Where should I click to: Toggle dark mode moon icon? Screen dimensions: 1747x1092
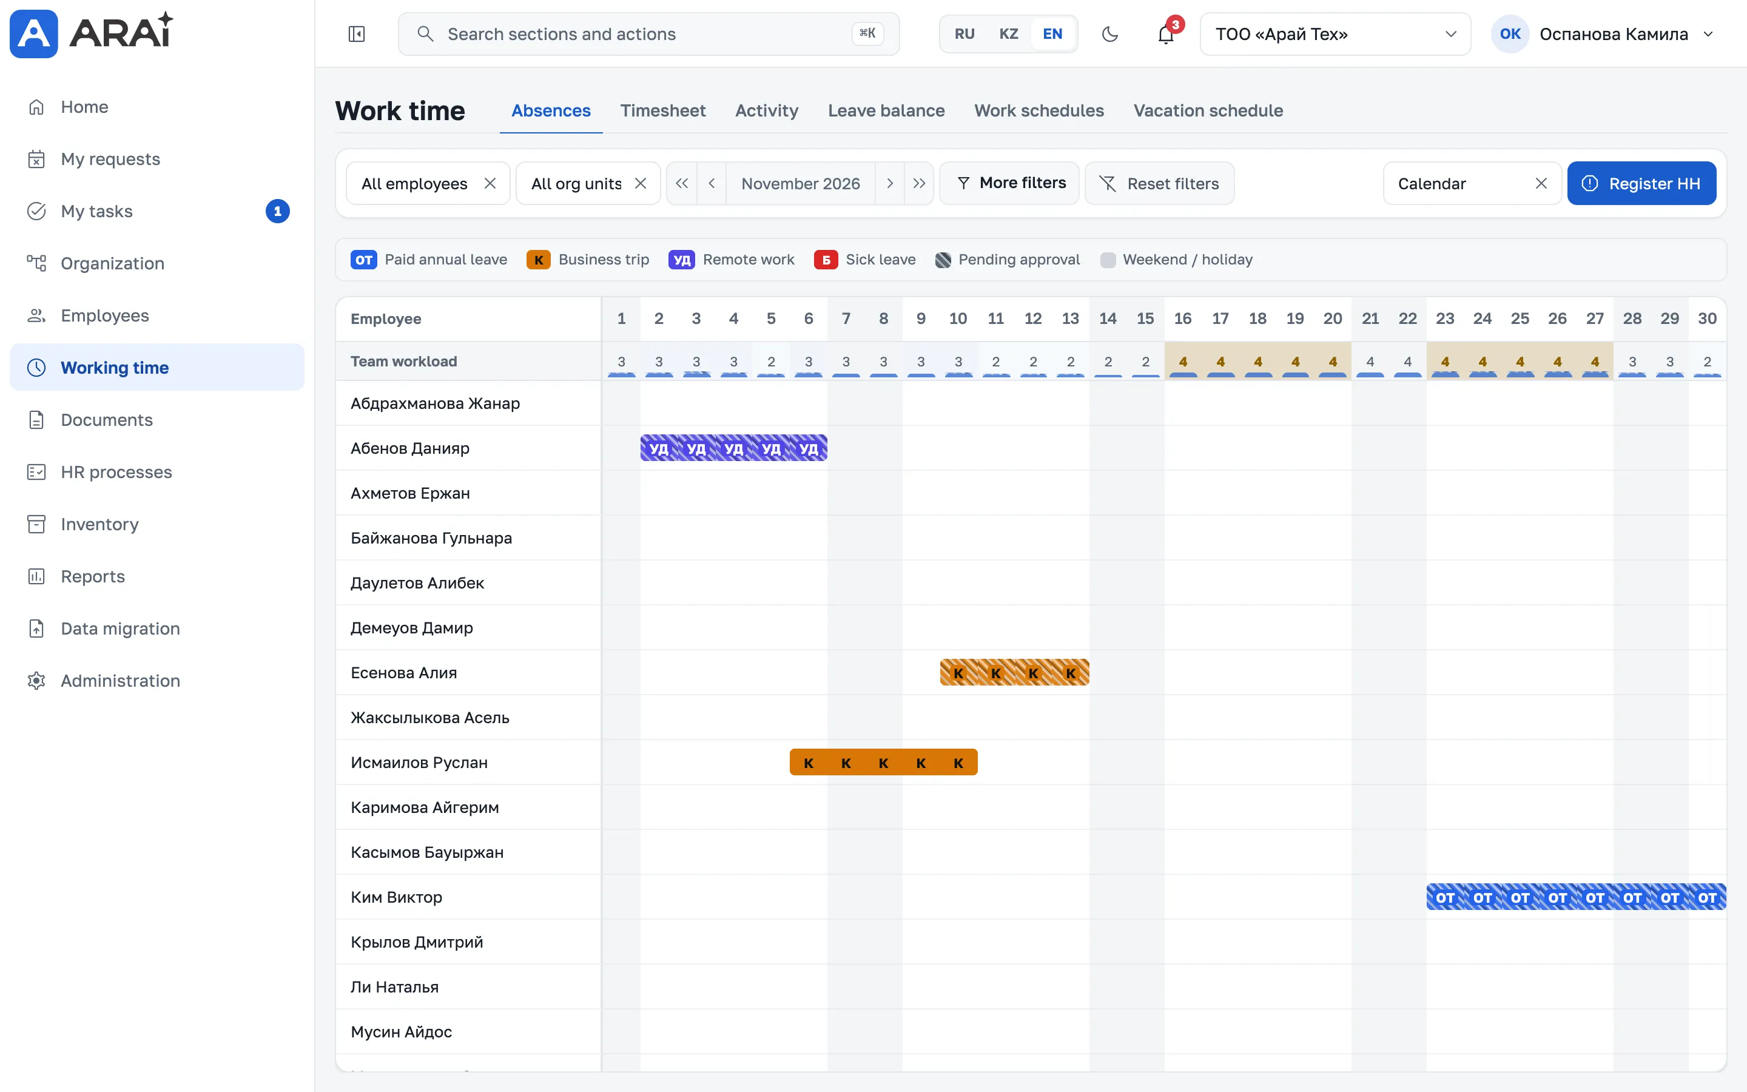click(1110, 34)
